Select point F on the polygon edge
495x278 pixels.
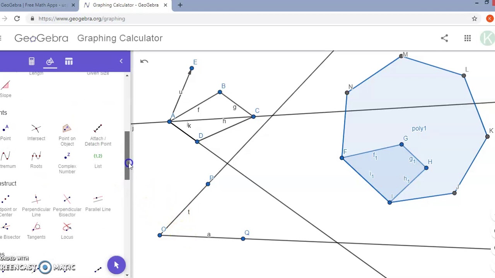[x=342, y=158]
